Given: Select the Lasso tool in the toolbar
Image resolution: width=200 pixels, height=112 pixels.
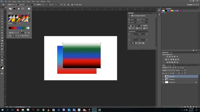Looking at the screenshot, I should [x=2, y=16].
